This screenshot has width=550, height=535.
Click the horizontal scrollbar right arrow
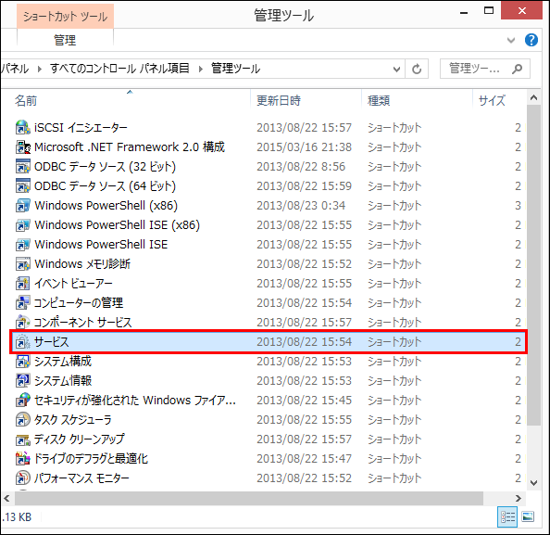click(519, 498)
